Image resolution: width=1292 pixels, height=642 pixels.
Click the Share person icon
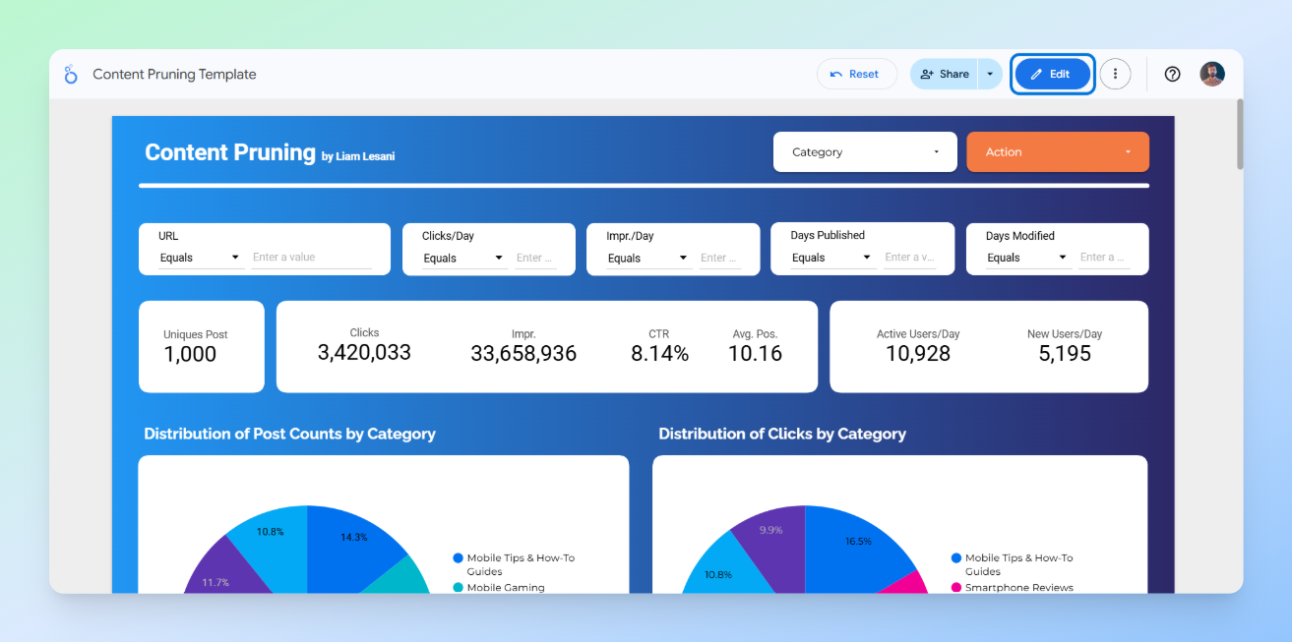[x=926, y=73]
